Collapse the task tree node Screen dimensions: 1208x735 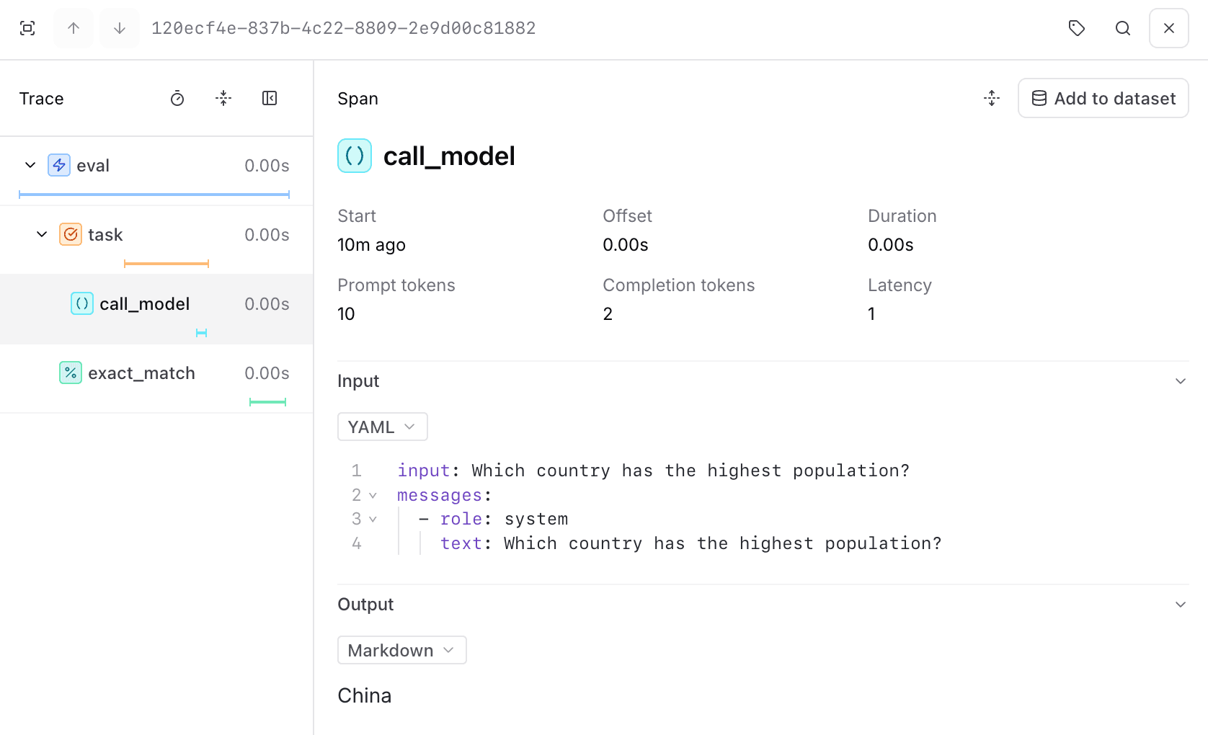click(x=42, y=234)
